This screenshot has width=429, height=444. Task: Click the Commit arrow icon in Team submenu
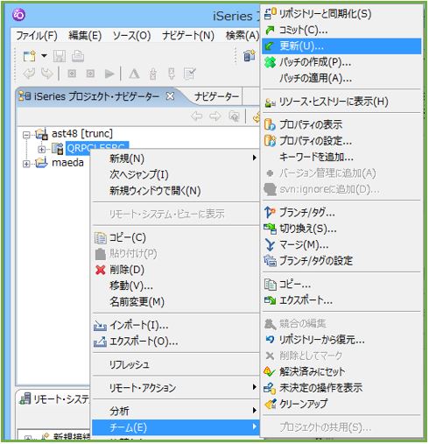[270, 30]
